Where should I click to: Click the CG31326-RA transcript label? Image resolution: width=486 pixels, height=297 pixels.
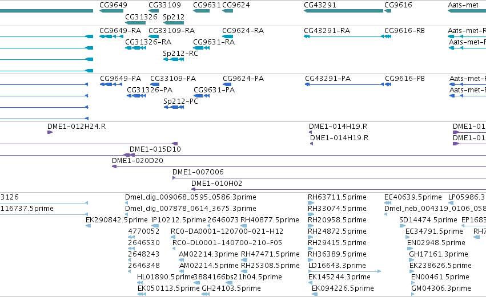pos(148,42)
